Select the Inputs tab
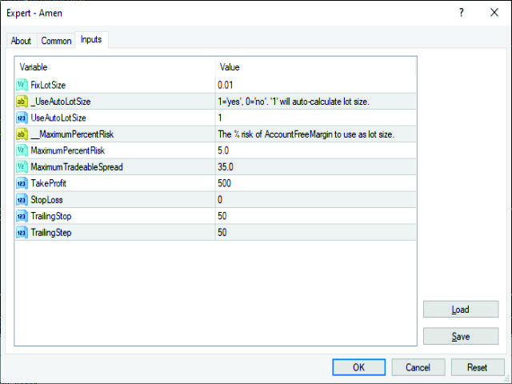512x384 pixels. click(x=91, y=39)
